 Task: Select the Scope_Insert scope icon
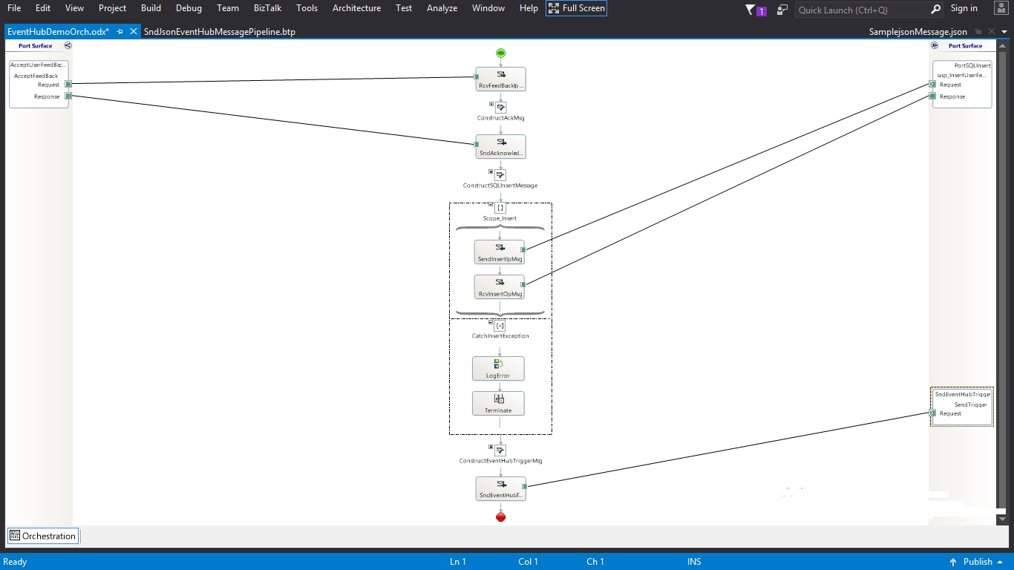click(500, 208)
